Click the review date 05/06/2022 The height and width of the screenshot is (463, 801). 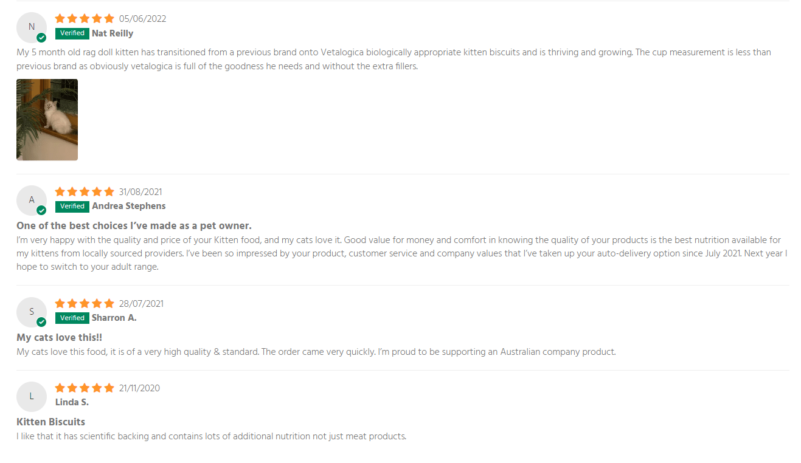[142, 19]
